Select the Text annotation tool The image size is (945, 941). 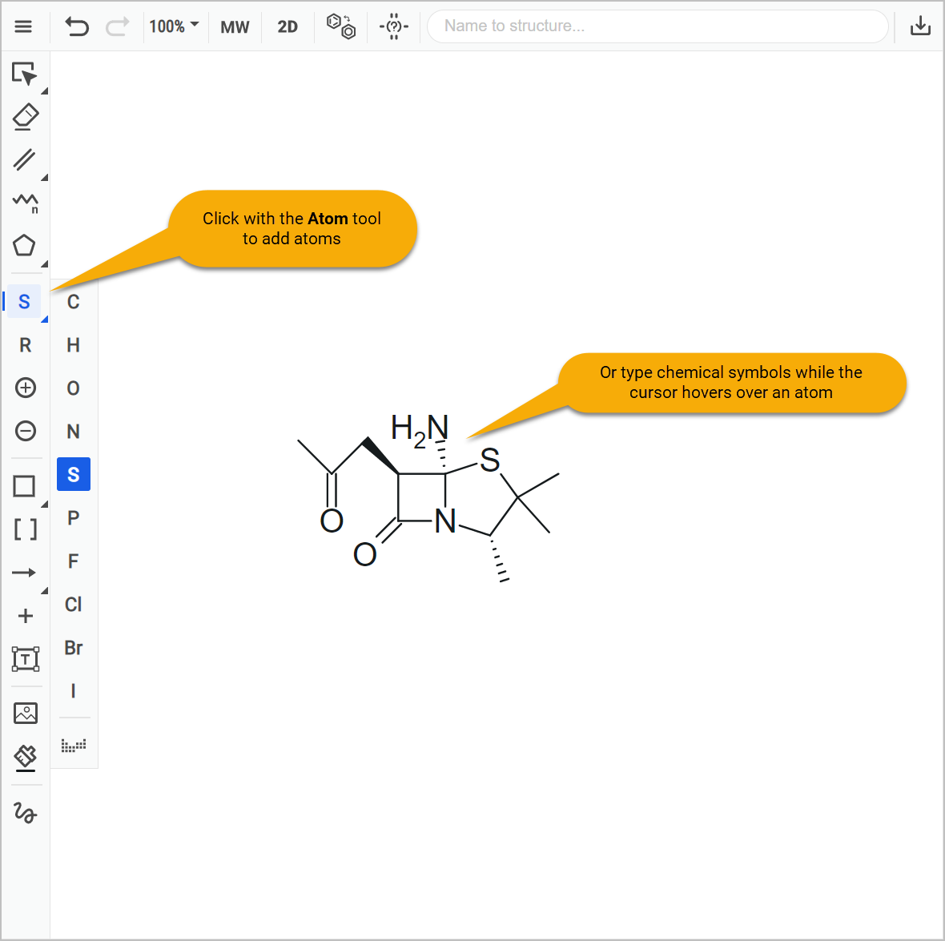coord(25,659)
